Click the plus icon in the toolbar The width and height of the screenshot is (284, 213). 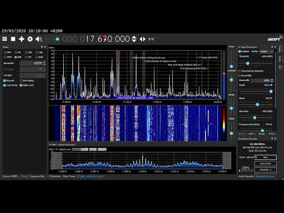click(21, 39)
